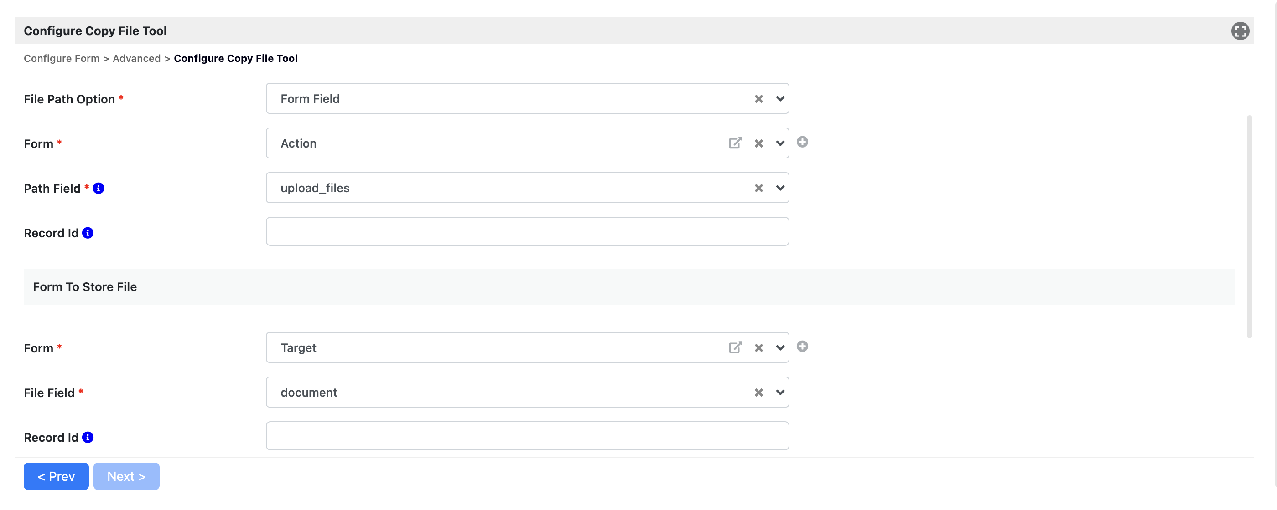Clear the Form Field selection

(x=758, y=98)
